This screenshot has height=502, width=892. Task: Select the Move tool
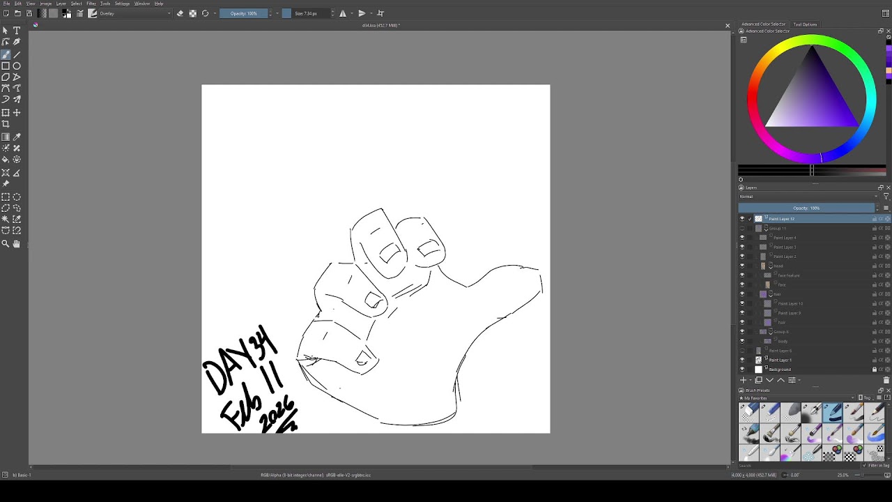[17, 112]
